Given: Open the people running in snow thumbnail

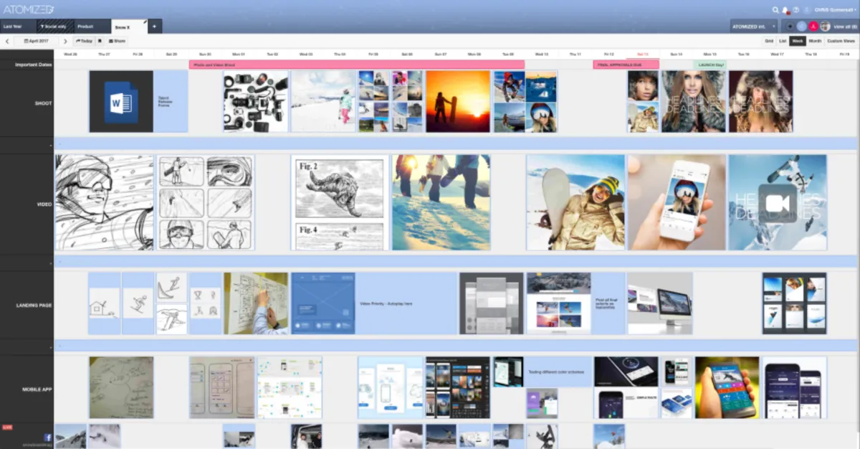Looking at the screenshot, I should point(441,202).
